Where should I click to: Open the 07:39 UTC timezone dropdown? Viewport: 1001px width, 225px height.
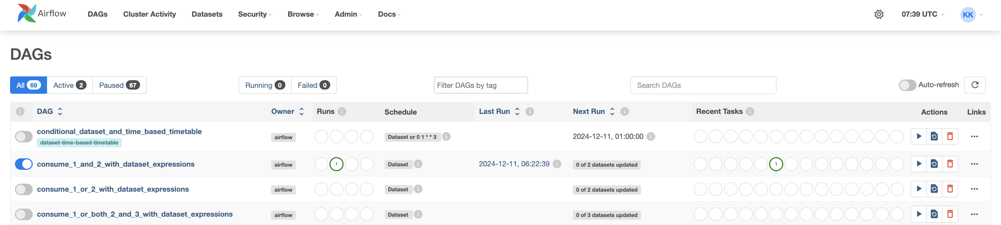(922, 14)
